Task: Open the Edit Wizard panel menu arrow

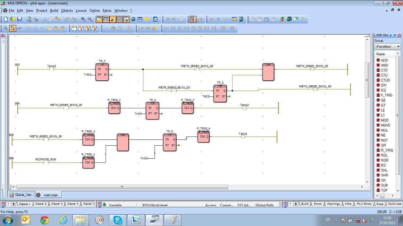Action: click(x=395, y=35)
